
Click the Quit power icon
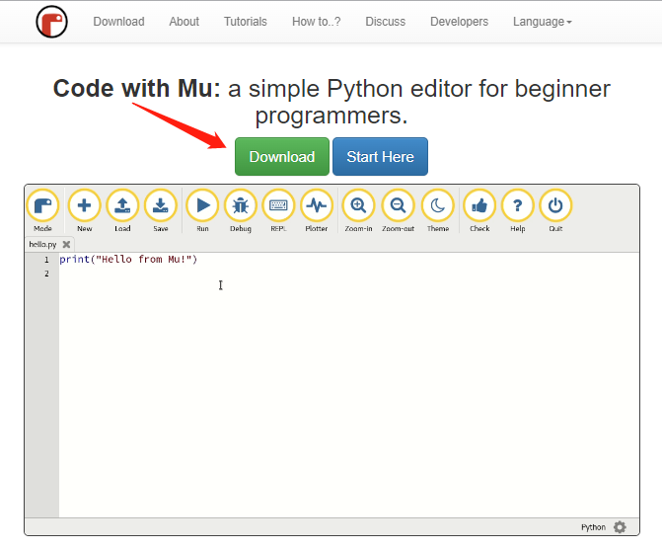(x=555, y=206)
